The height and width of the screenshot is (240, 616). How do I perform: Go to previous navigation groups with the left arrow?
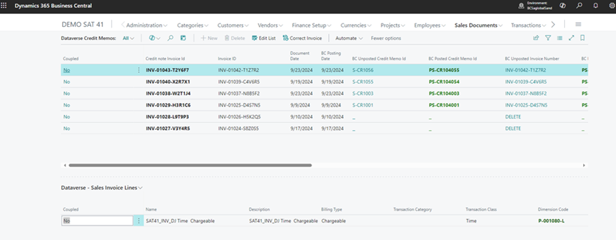(x=123, y=25)
